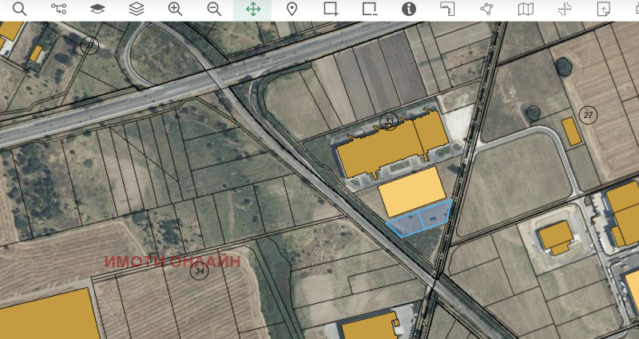Image resolution: width=639 pixels, height=339 pixels.
Task: Click the circled label 27 on map
Action: click(588, 116)
